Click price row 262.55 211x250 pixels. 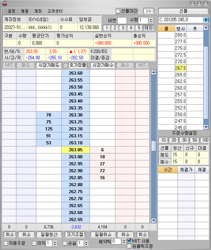[x=76, y=220]
